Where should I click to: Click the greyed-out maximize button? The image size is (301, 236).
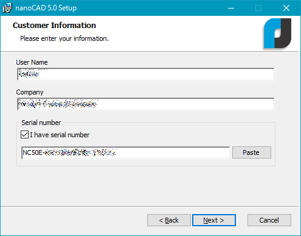click(258, 8)
